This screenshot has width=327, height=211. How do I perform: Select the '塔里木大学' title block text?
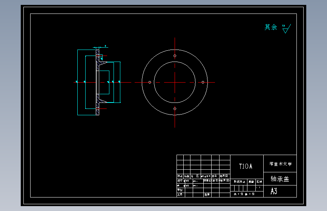tap(280, 164)
